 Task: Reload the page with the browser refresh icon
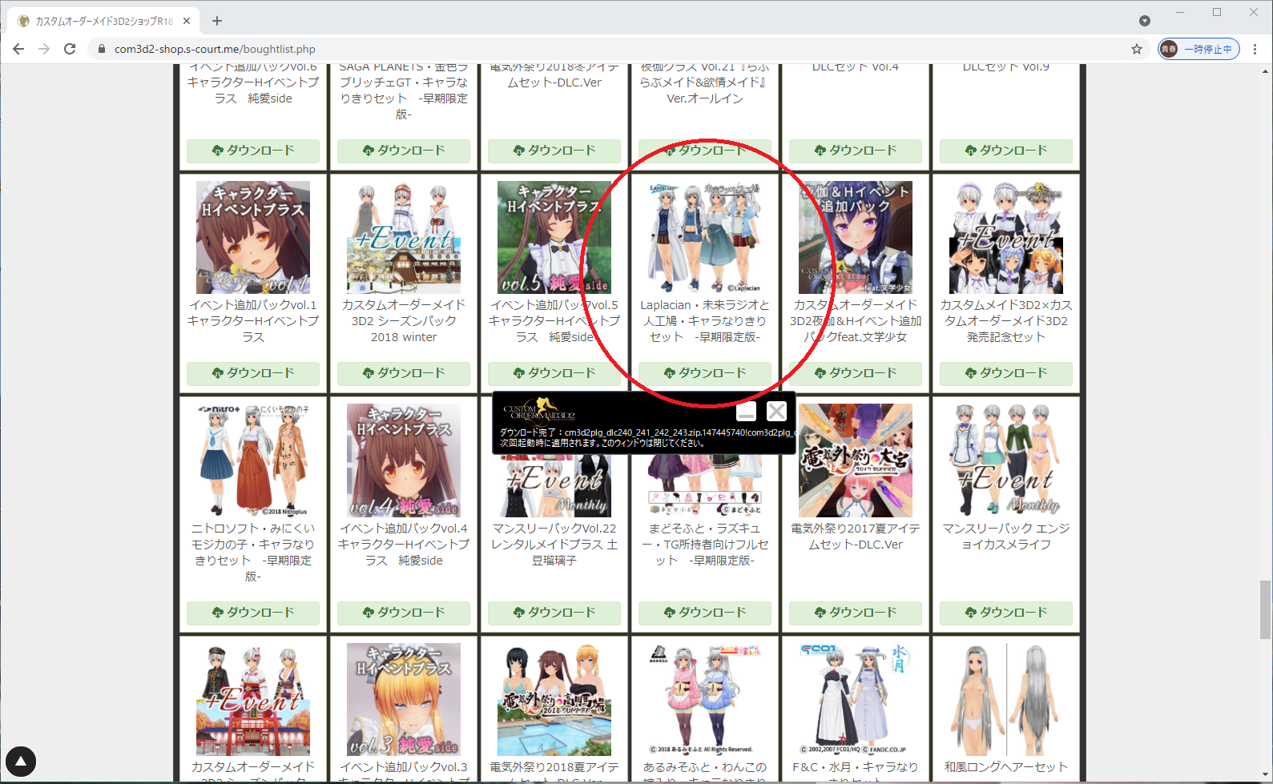click(x=70, y=49)
